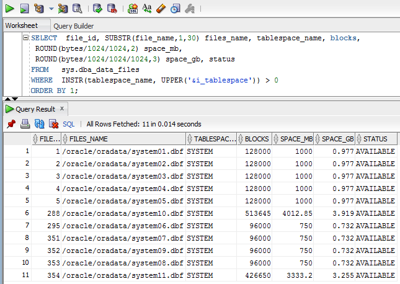Click the SQL Tuning Advisor icon
The height and width of the screenshot is (284, 400).
point(78,9)
